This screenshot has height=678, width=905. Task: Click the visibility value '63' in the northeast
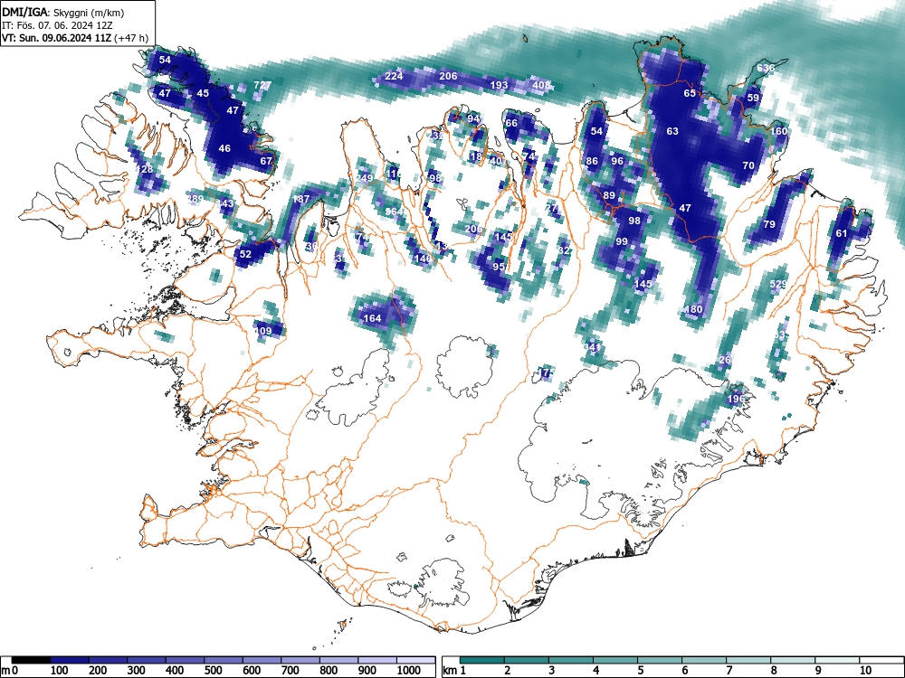[672, 131]
